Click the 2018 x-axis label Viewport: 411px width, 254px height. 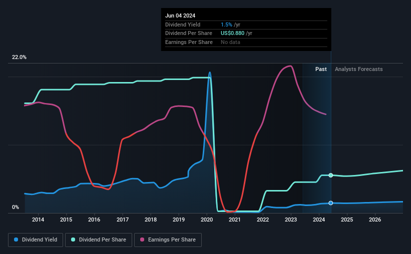151,219
